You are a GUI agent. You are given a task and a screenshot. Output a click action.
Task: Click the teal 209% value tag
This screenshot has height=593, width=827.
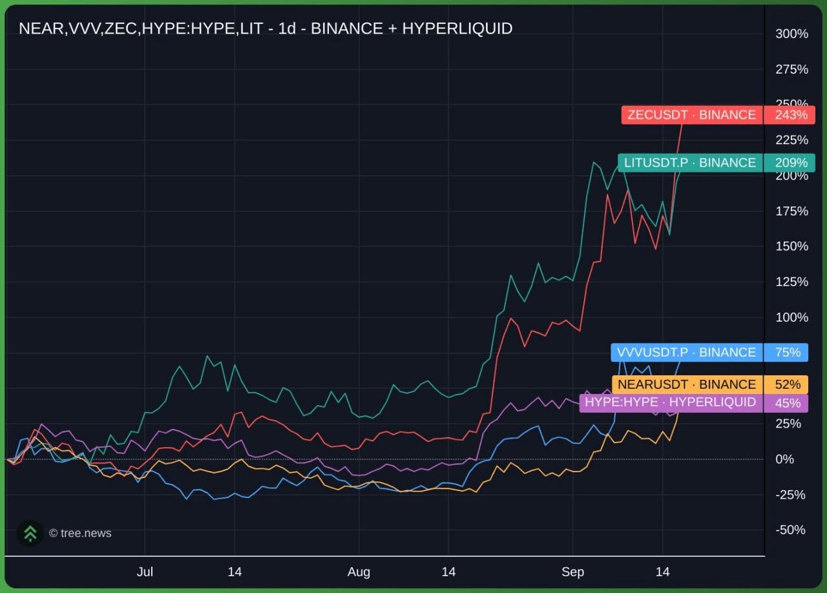[x=790, y=163]
